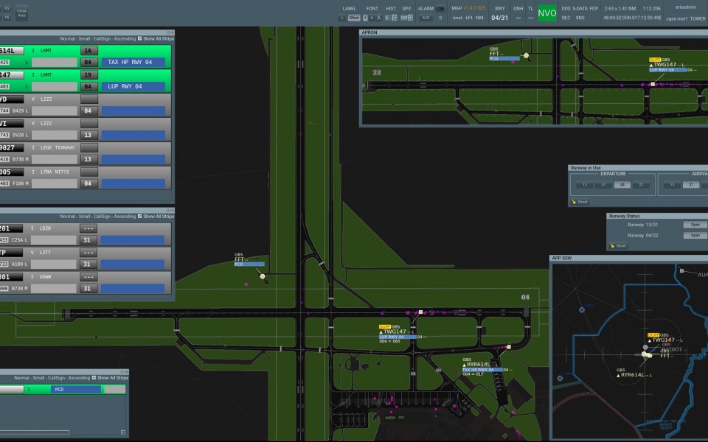The image size is (708, 442).
Task: Click runway 31 button on 201 LDZD strip
Action: click(88, 240)
